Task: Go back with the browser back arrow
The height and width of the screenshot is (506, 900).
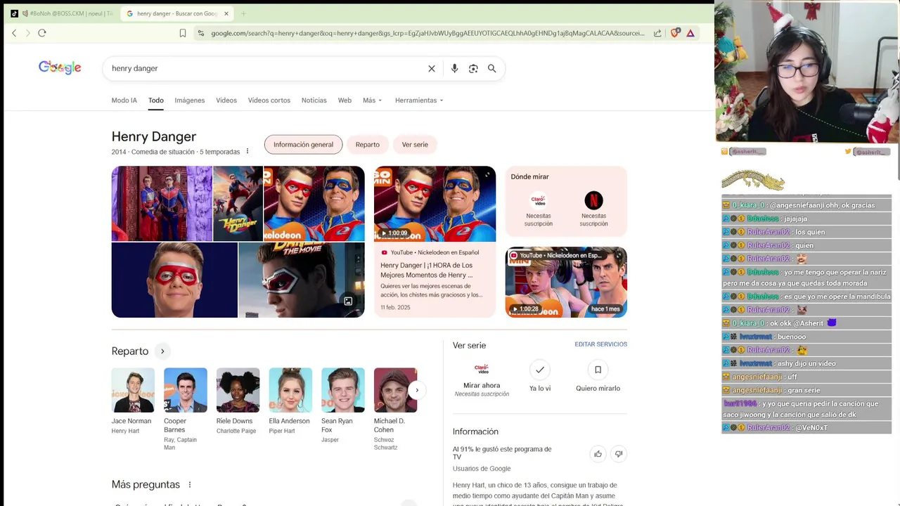Action: tap(14, 33)
